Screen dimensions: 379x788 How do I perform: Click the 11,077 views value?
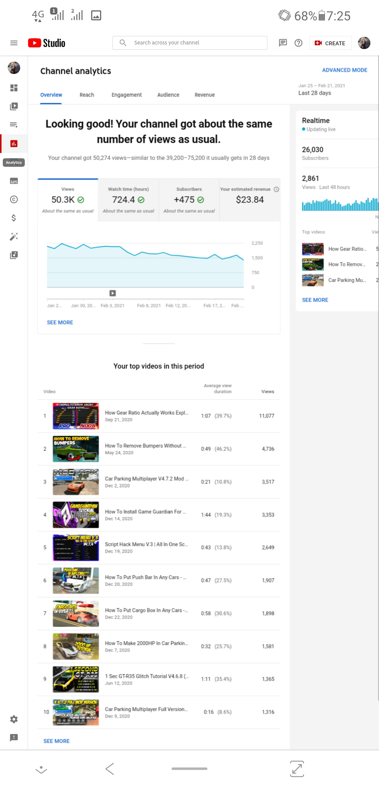(267, 416)
